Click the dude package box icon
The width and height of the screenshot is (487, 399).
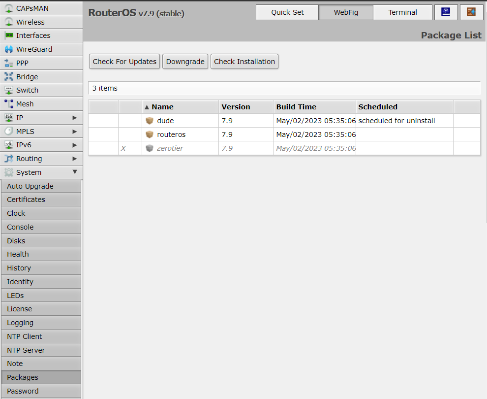click(150, 121)
